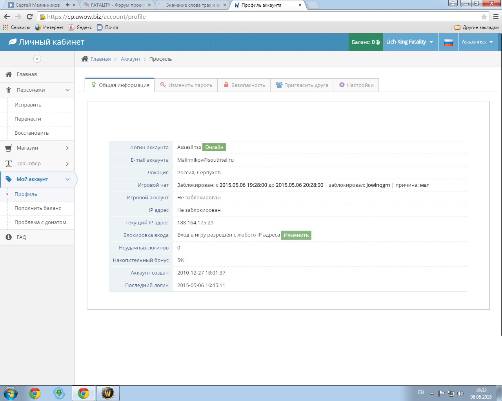Image resolution: width=502 pixels, height=401 pixels.
Task: Switch to the Изменить пароль tab
Action: pyautogui.click(x=186, y=85)
